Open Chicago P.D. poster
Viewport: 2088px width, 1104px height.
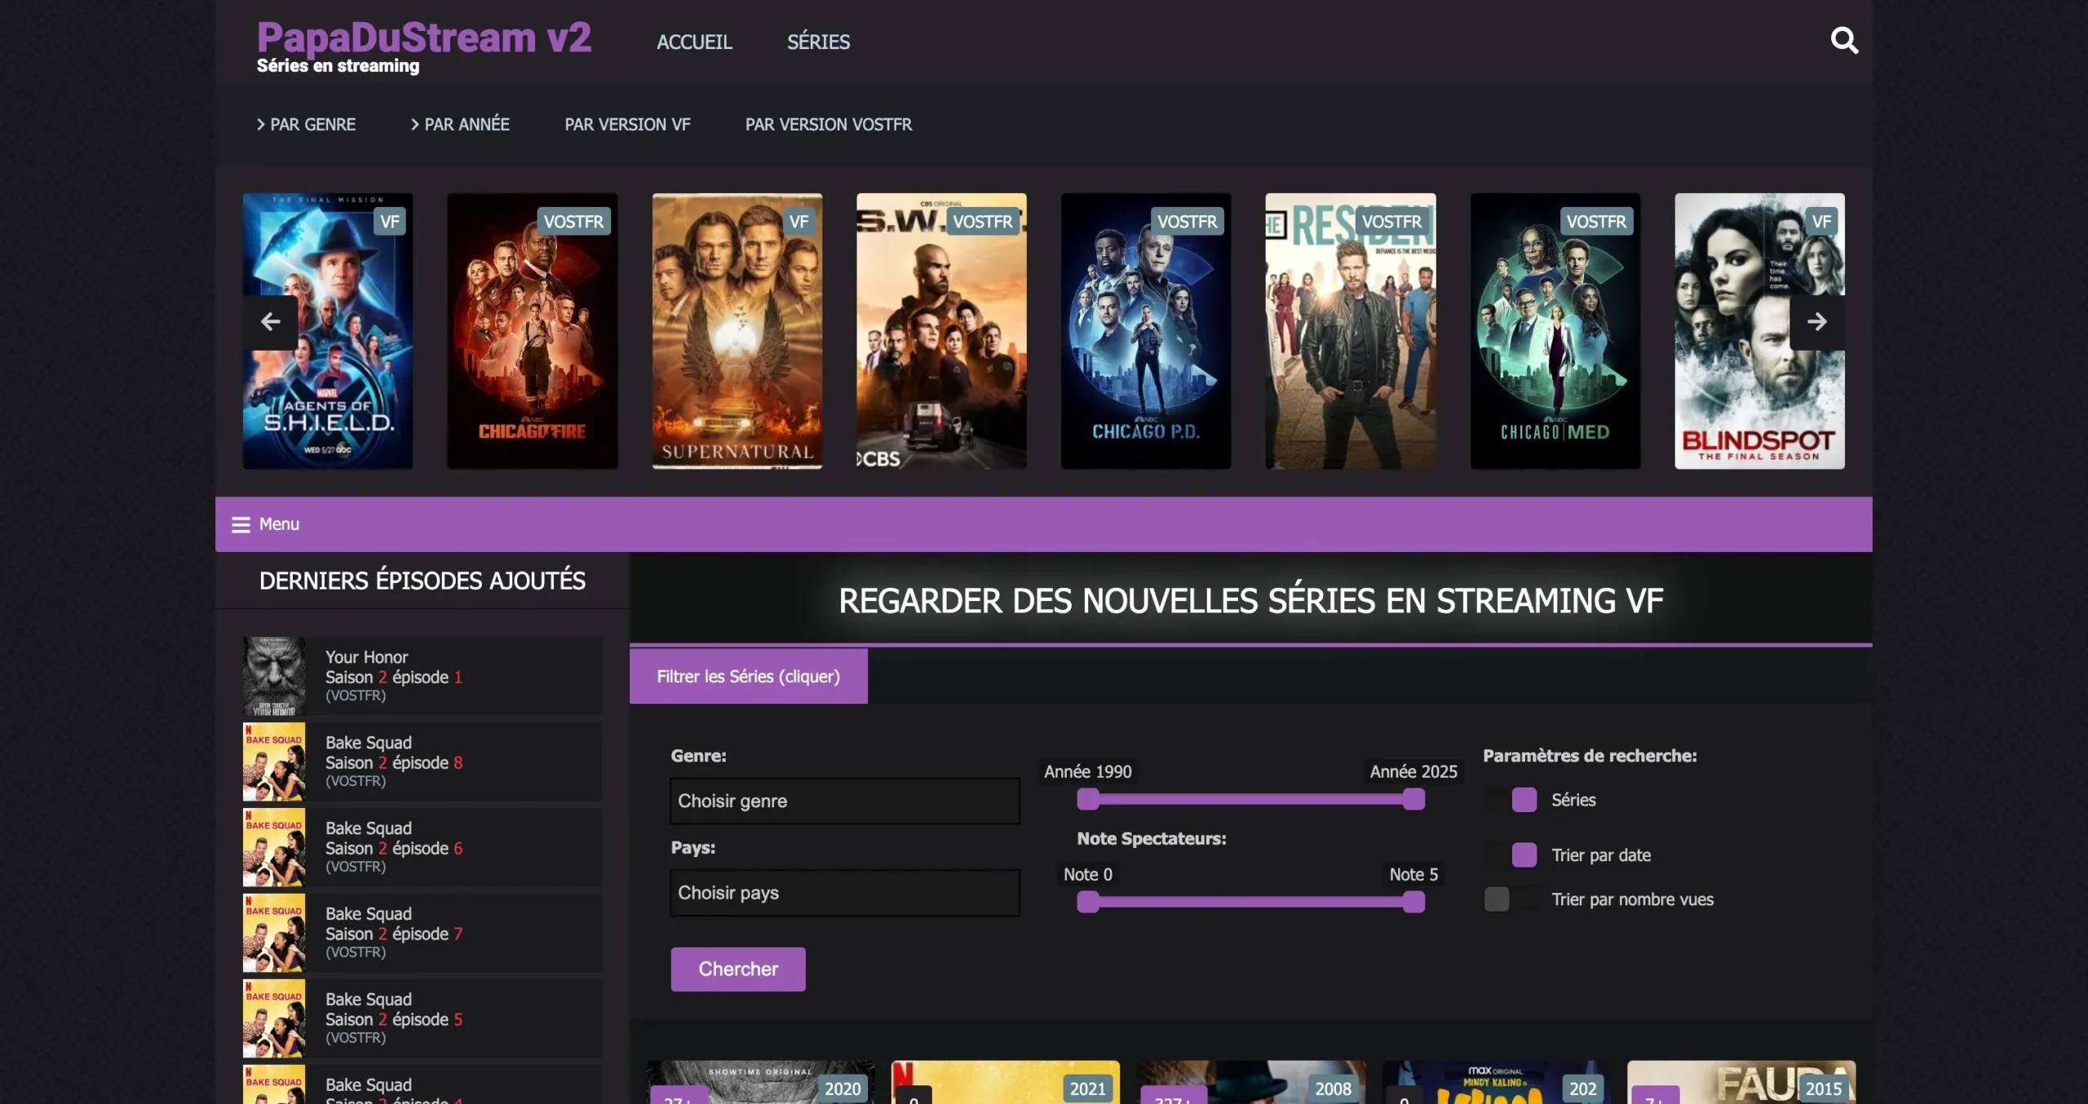point(1146,331)
